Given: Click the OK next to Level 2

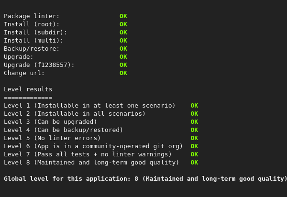Looking at the screenshot, I should point(194,114).
